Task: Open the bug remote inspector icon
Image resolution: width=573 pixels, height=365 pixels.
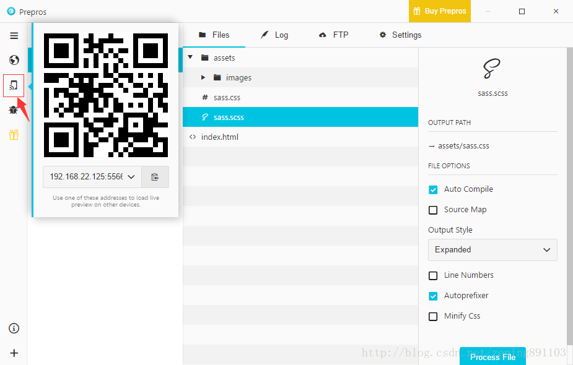Action: point(14,110)
